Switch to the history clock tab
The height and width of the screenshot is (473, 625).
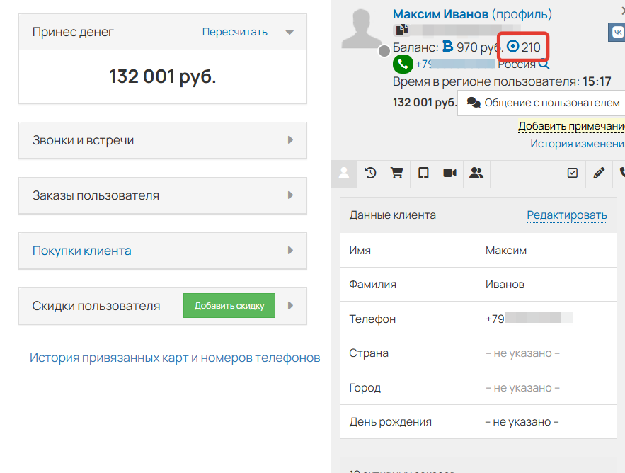pos(370,173)
